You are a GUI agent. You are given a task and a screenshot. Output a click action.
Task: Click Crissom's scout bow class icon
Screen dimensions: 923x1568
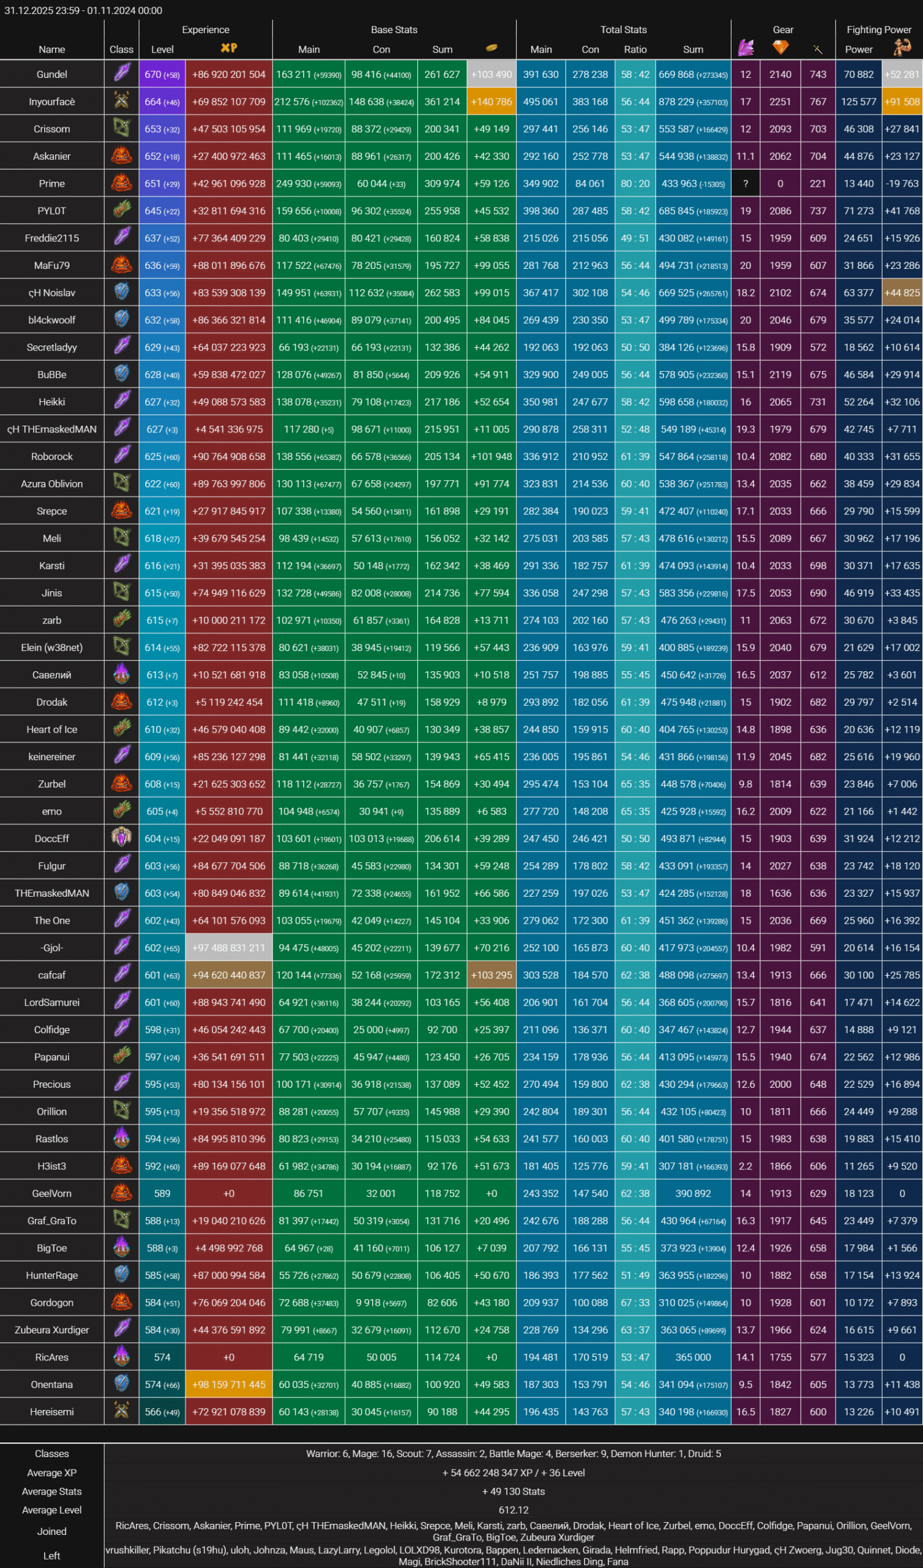coord(121,129)
